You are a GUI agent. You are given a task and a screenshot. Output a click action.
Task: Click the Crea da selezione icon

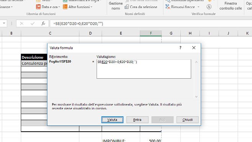127,7
